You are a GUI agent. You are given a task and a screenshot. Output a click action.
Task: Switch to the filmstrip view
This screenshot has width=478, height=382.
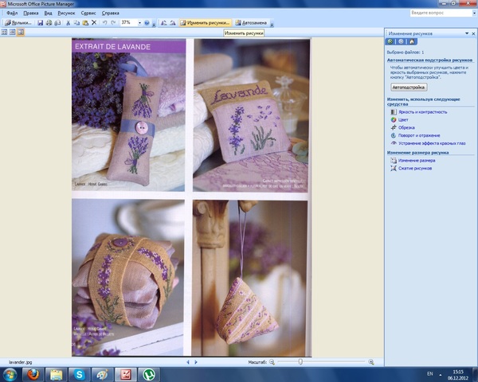12,33
